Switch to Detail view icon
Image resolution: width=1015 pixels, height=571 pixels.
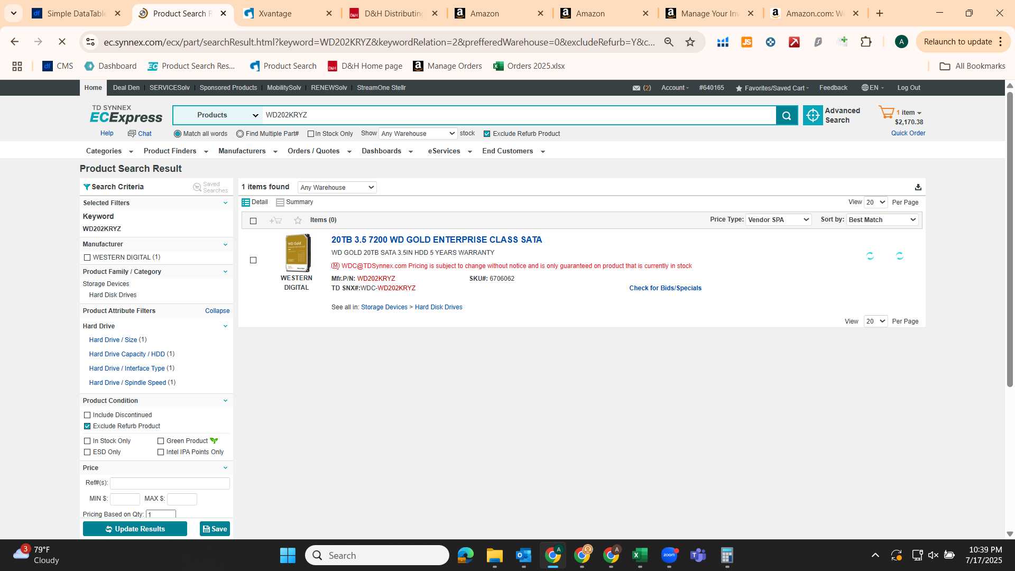(x=246, y=202)
